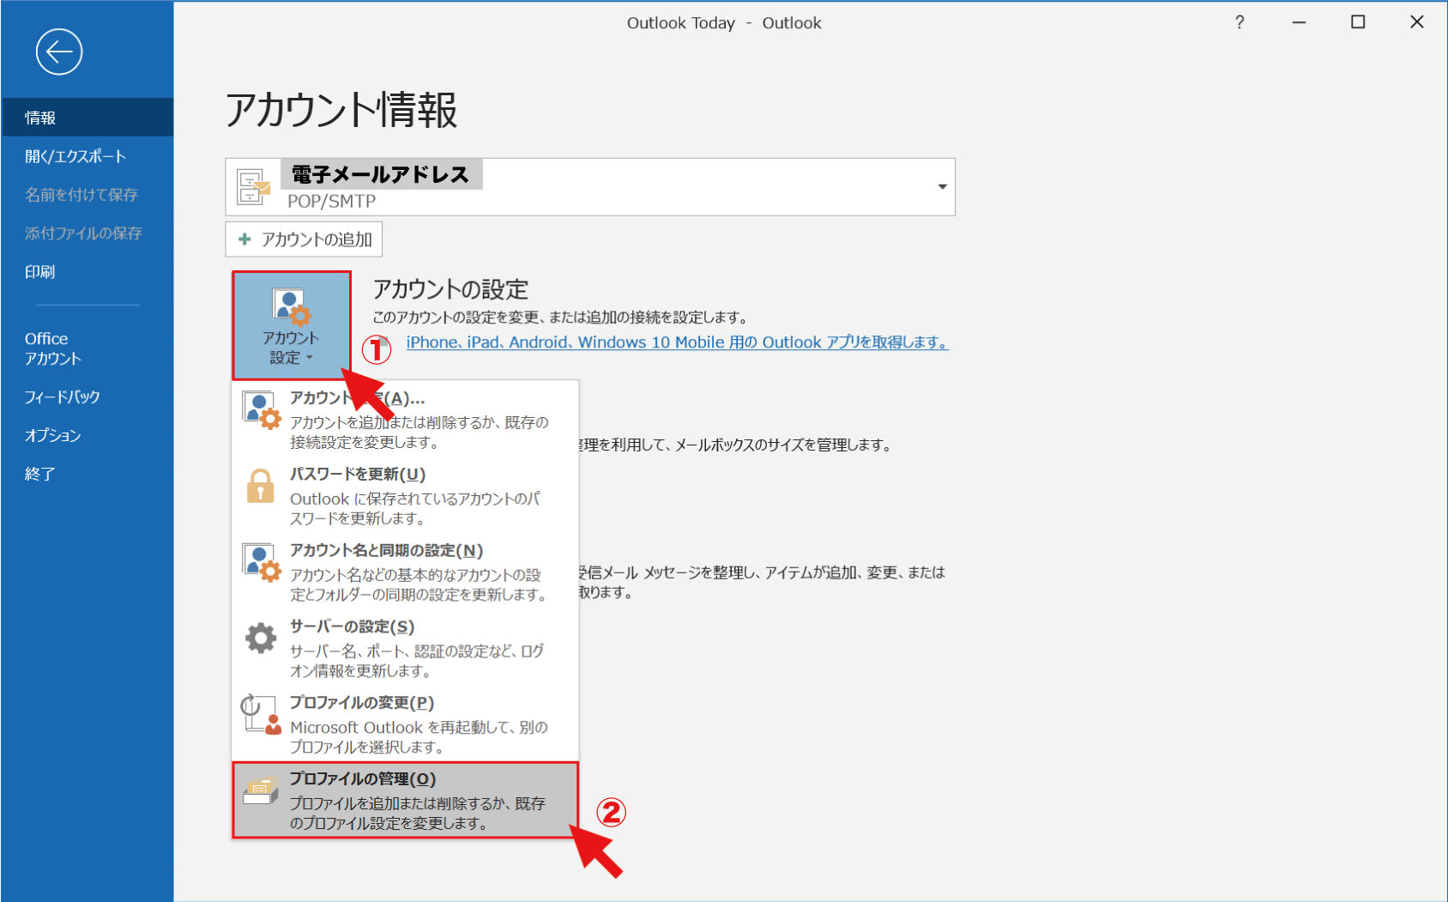1448x902 pixels.
Task: Add an account with アカウントの追加 button
Action: [304, 239]
